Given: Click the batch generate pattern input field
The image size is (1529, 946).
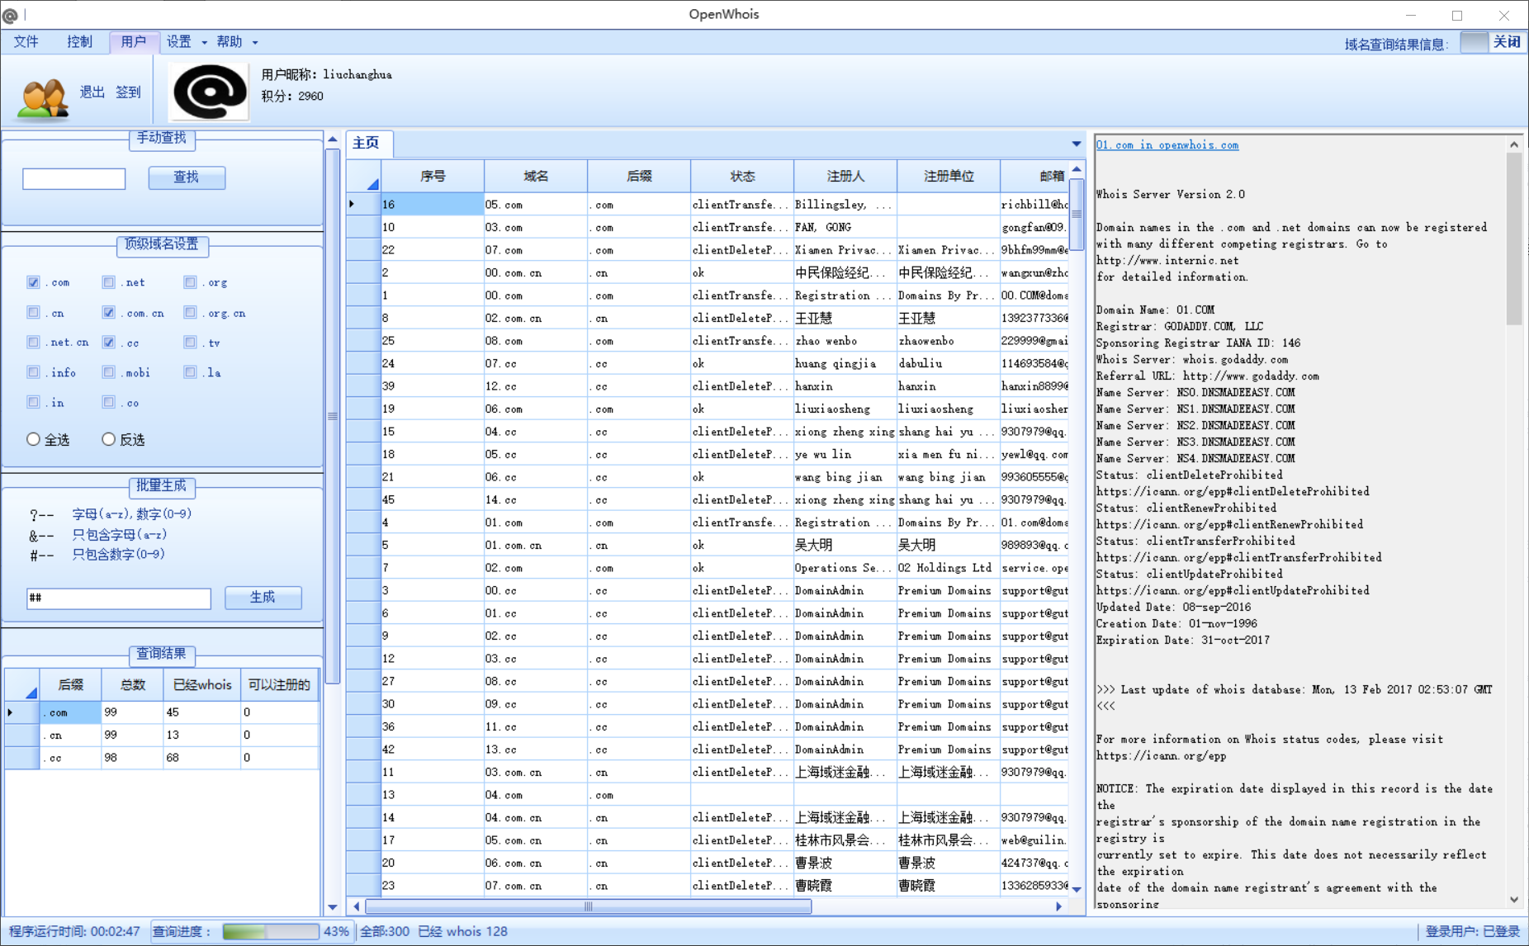Looking at the screenshot, I should [x=119, y=598].
